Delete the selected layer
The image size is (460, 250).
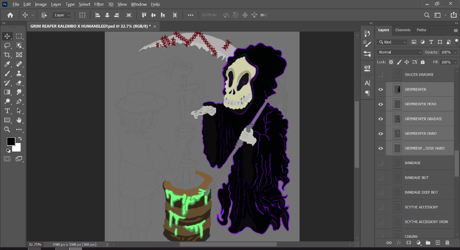click(447, 243)
